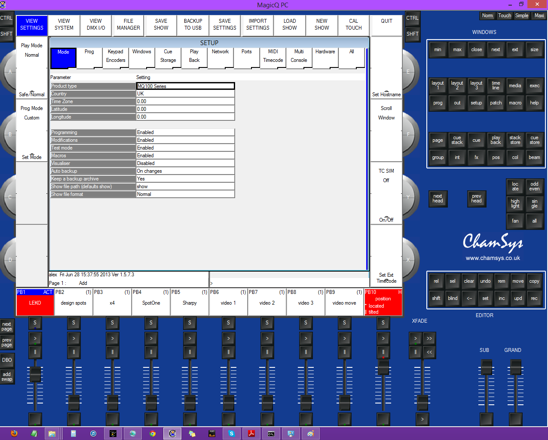Open the Product type field showing MQ100 Series

click(185, 86)
